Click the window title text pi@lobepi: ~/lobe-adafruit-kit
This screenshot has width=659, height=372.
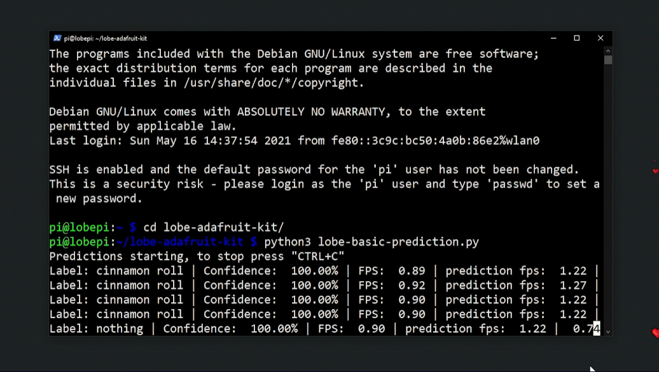point(106,38)
